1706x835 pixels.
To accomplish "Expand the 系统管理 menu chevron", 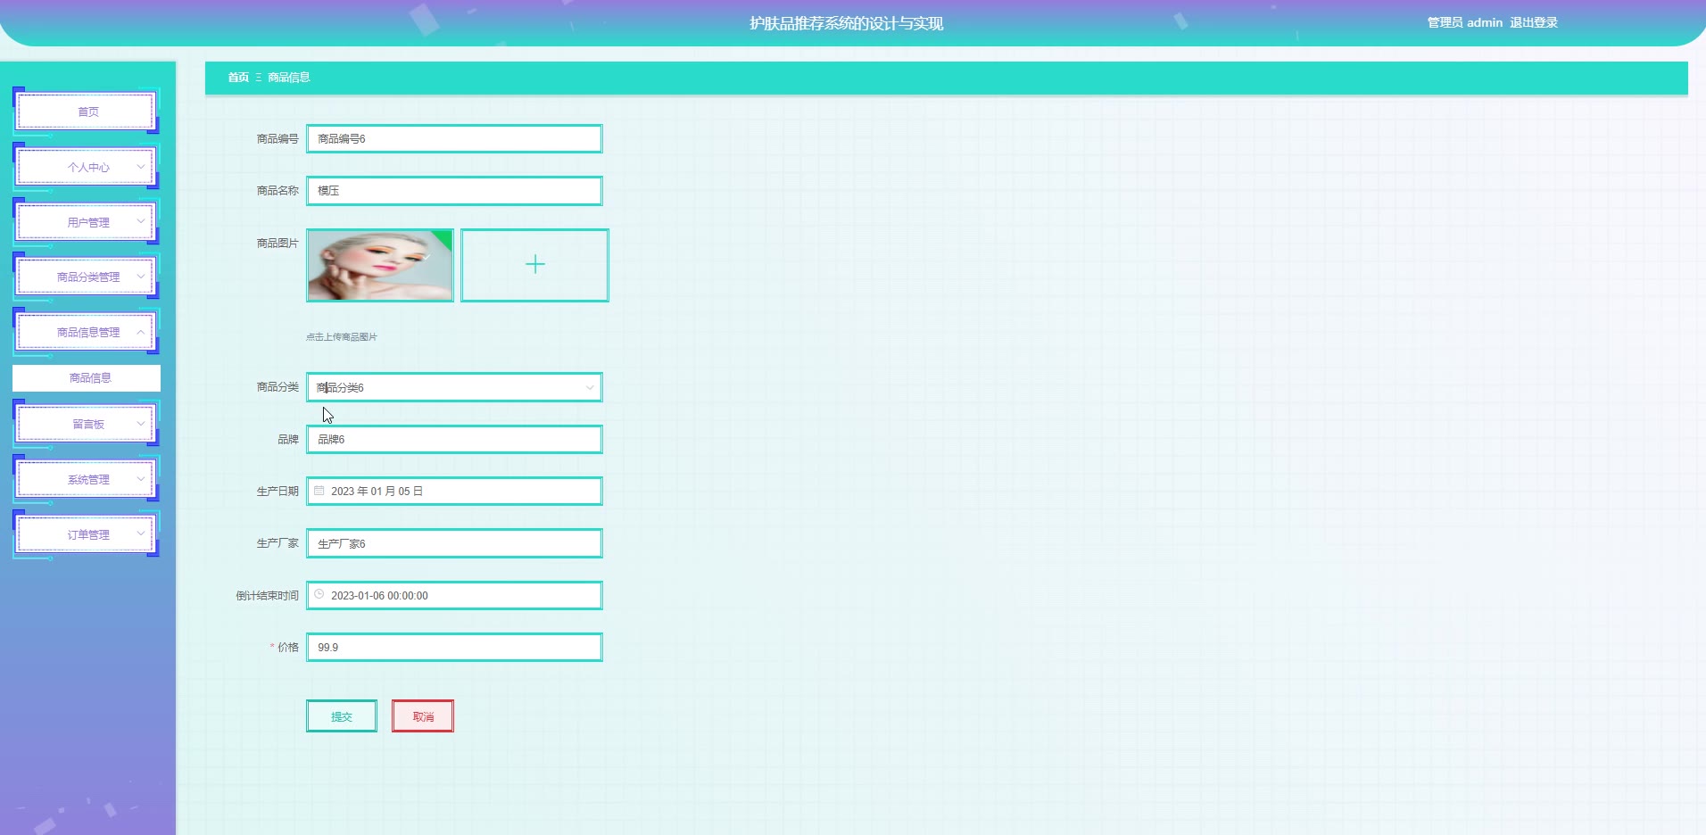I will [x=140, y=479].
